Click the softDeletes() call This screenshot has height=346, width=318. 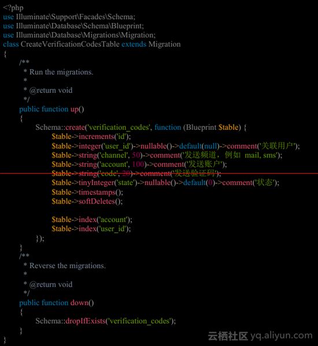tap(87, 201)
